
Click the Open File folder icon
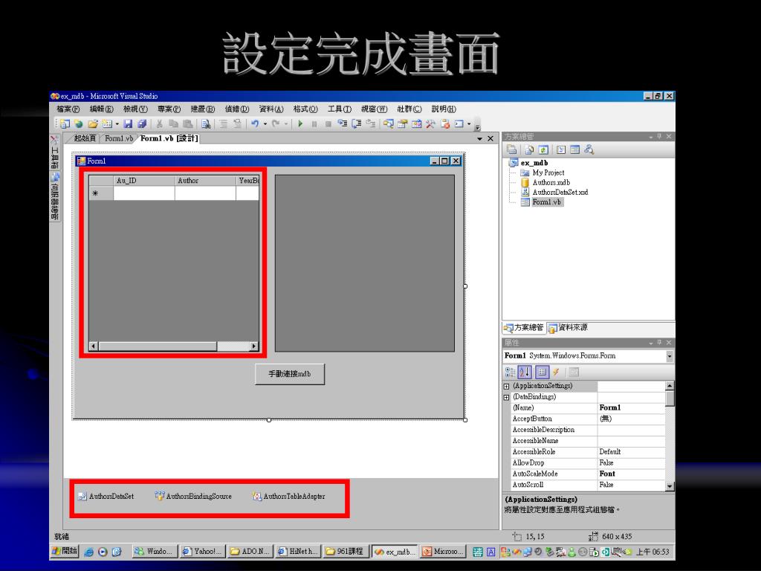click(93, 124)
